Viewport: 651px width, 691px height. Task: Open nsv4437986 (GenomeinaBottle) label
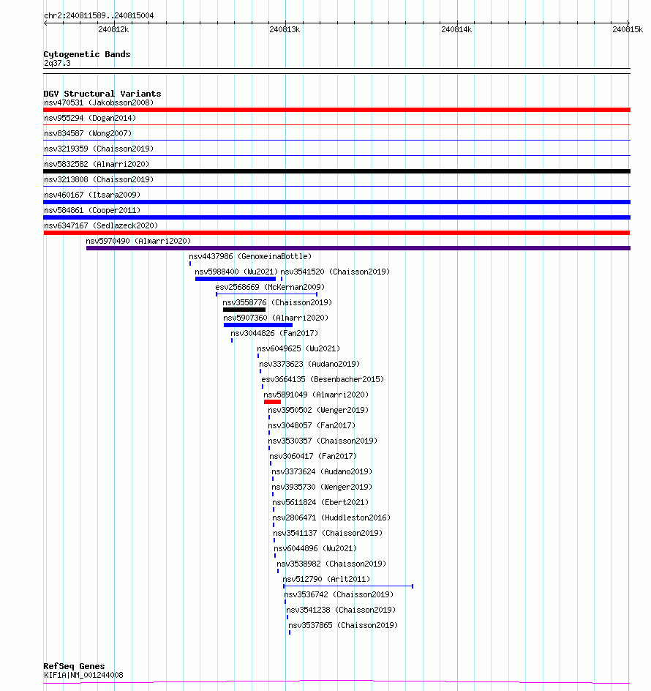point(250,256)
